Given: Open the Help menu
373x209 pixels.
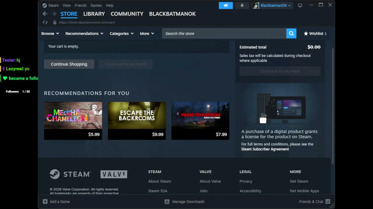Looking at the screenshot, I should coord(110,5).
